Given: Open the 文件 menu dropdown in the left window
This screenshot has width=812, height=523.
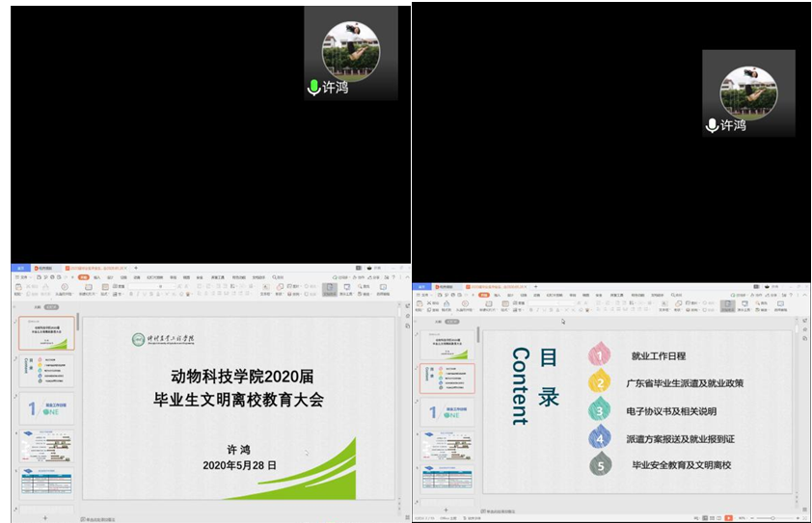Looking at the screenshot, I should [x=21, y=277].
